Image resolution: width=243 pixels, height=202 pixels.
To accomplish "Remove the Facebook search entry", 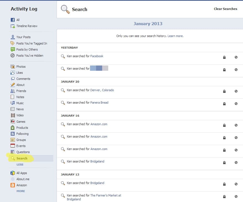I will click(x=236, y=57).
